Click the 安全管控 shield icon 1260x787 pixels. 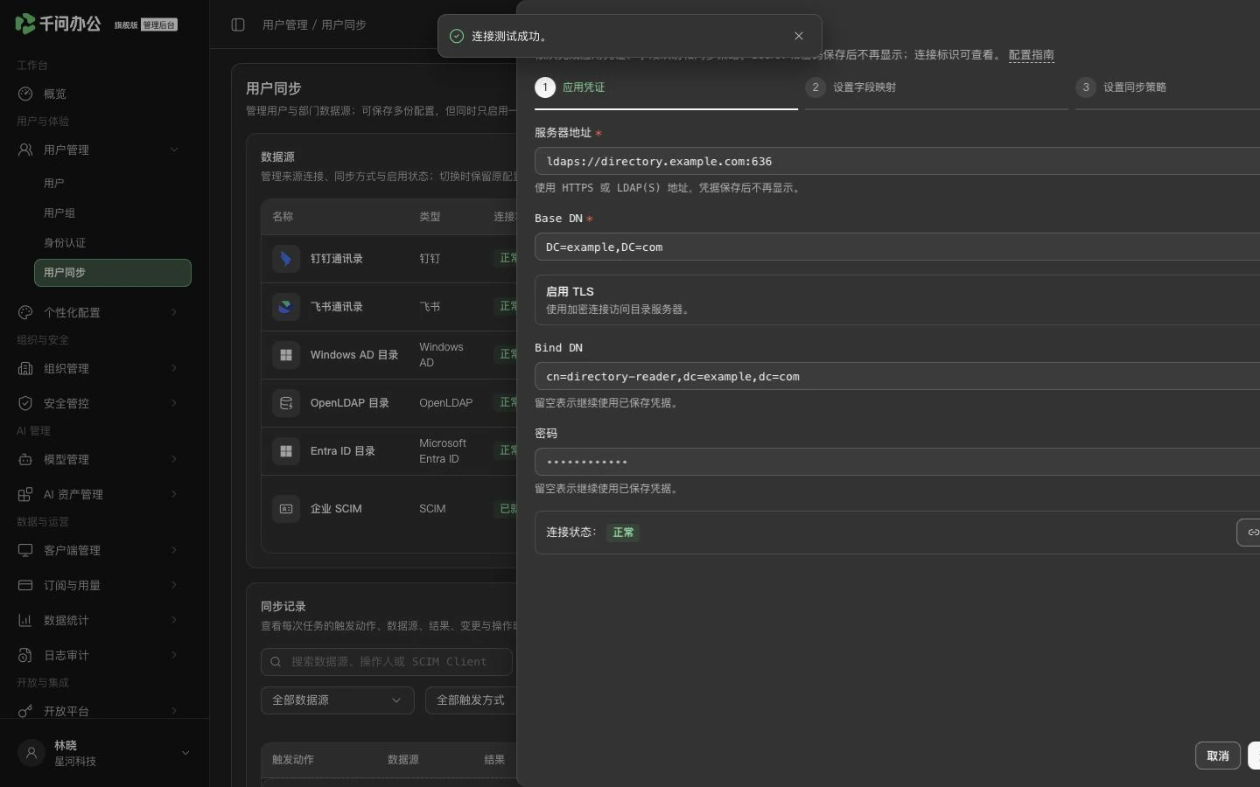pos(25,403)
